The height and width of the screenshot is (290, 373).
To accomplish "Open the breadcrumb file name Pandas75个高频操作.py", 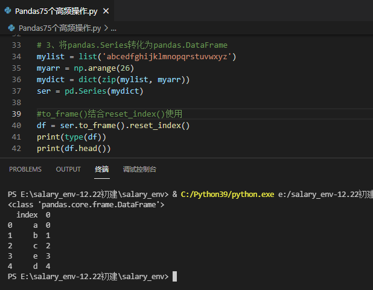I will point(60,28).
